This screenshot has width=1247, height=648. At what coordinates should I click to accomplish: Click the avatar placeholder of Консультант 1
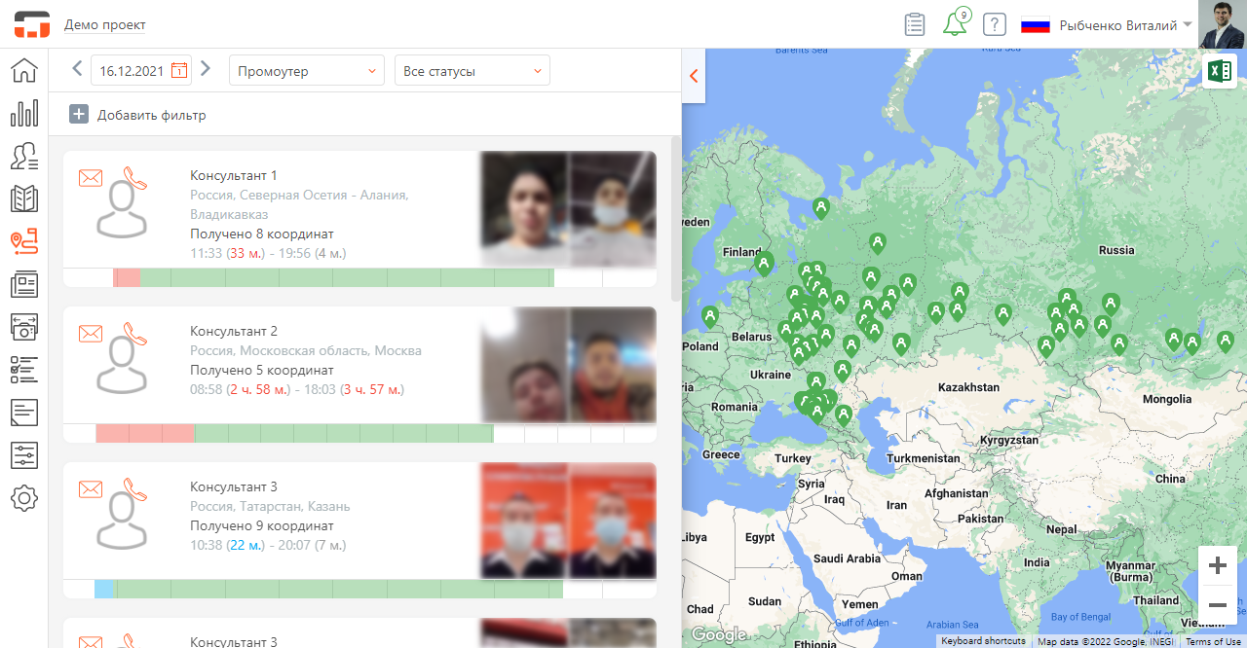(x=122, y=209)
